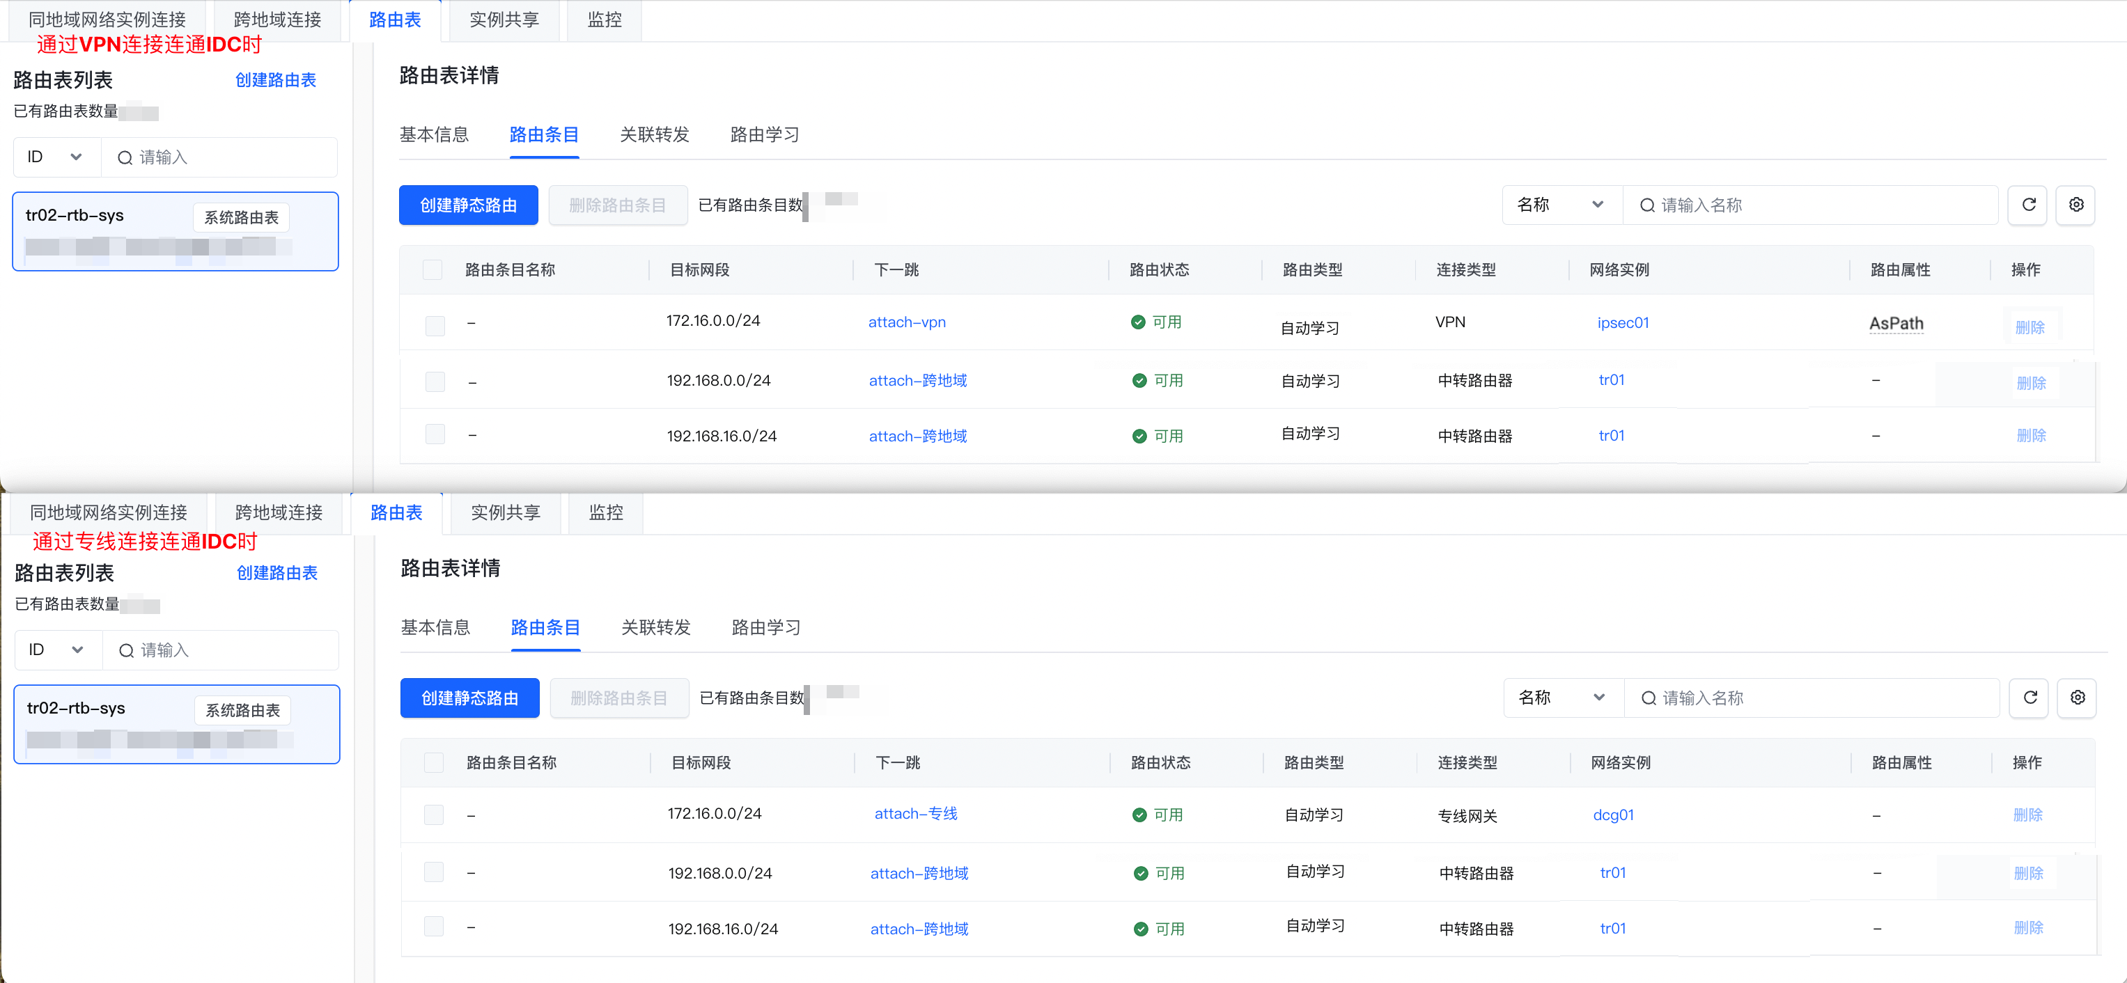
Task: Check the top panel 192.168.0.0/24 row
Action: click(x=435, y=382)
